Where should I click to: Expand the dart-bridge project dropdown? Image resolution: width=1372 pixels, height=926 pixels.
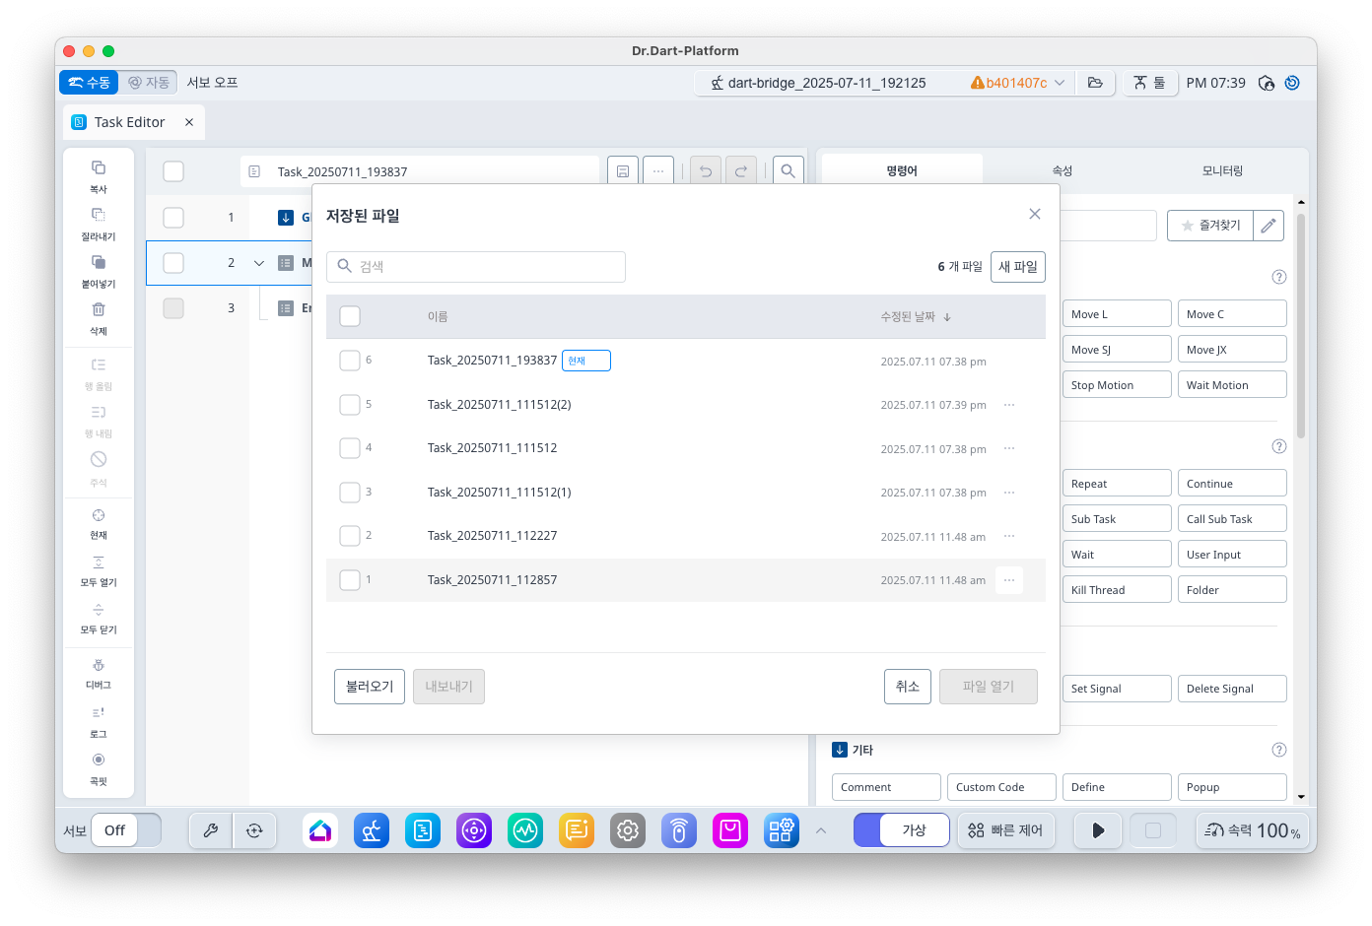[1060, 83]
